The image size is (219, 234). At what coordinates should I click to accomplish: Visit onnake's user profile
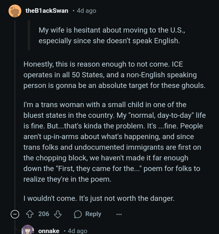click(x=49, y=231)
